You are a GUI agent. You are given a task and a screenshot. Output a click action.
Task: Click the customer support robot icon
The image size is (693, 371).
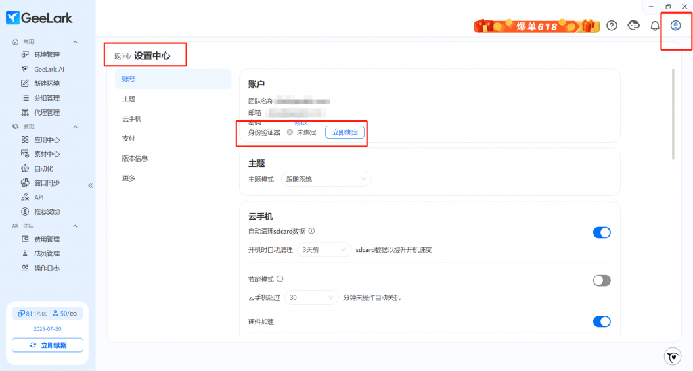[633, 26]
